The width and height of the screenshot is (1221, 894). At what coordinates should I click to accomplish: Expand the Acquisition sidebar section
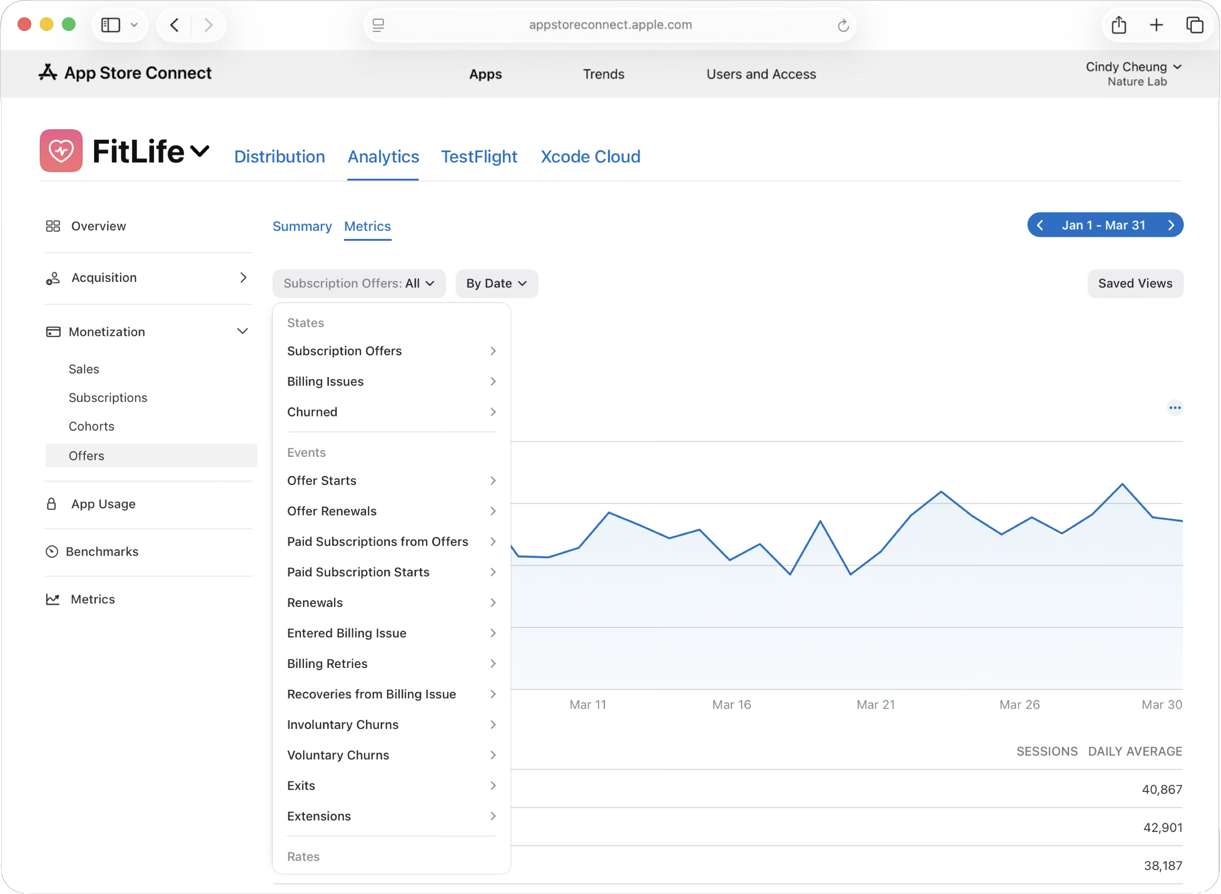[x=243, y=278]
